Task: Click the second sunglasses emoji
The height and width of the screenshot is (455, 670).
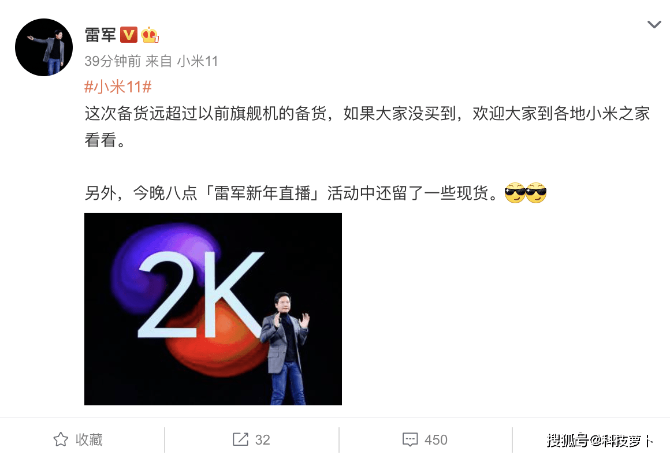Action: [536, 193]
